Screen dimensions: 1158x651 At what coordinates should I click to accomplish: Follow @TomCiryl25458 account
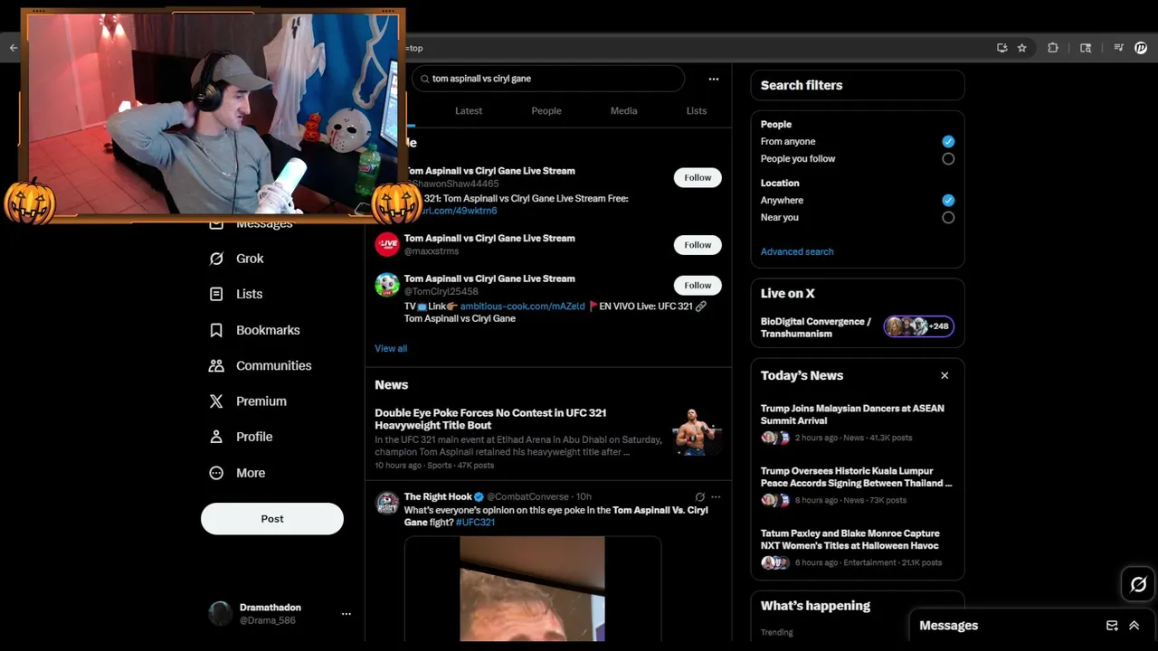[x=698, y=285]
